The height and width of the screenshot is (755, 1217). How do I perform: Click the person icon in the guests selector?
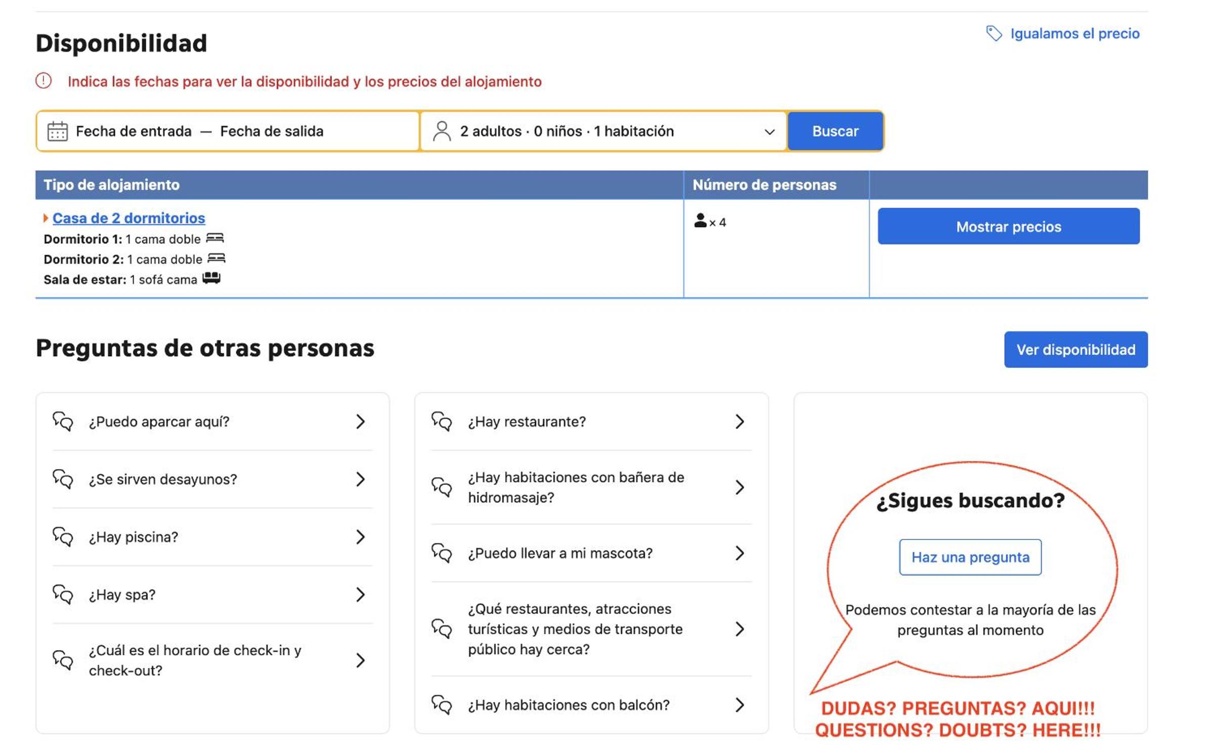click(442, 131)
